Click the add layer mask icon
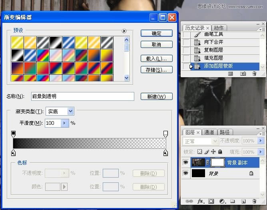 tap(211, 201)
